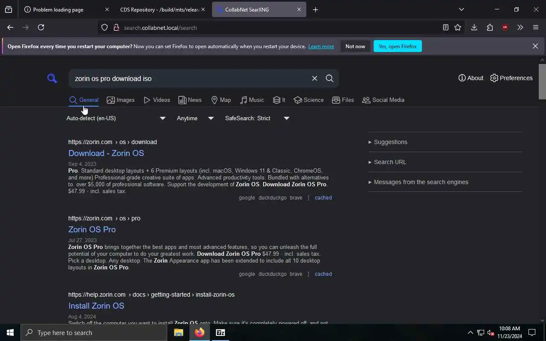Open the Extensions panel

click(x=490, y=27)
